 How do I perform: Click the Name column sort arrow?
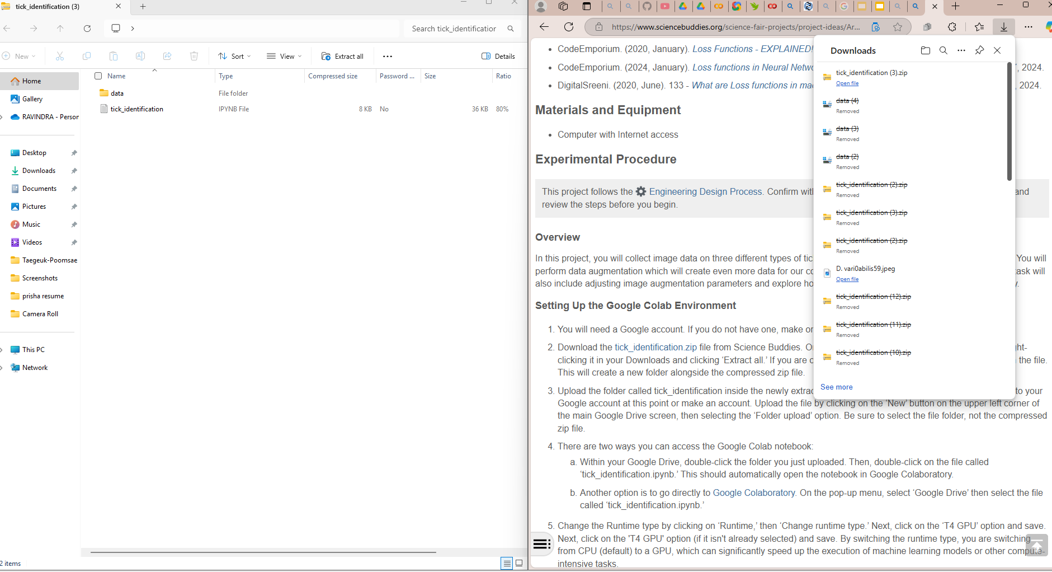point(154,70)
